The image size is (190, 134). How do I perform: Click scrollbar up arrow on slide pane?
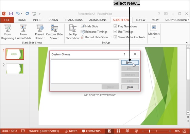point(188,47)
